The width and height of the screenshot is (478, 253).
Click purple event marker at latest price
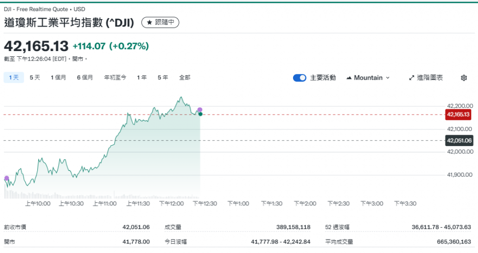click(200, 110)
